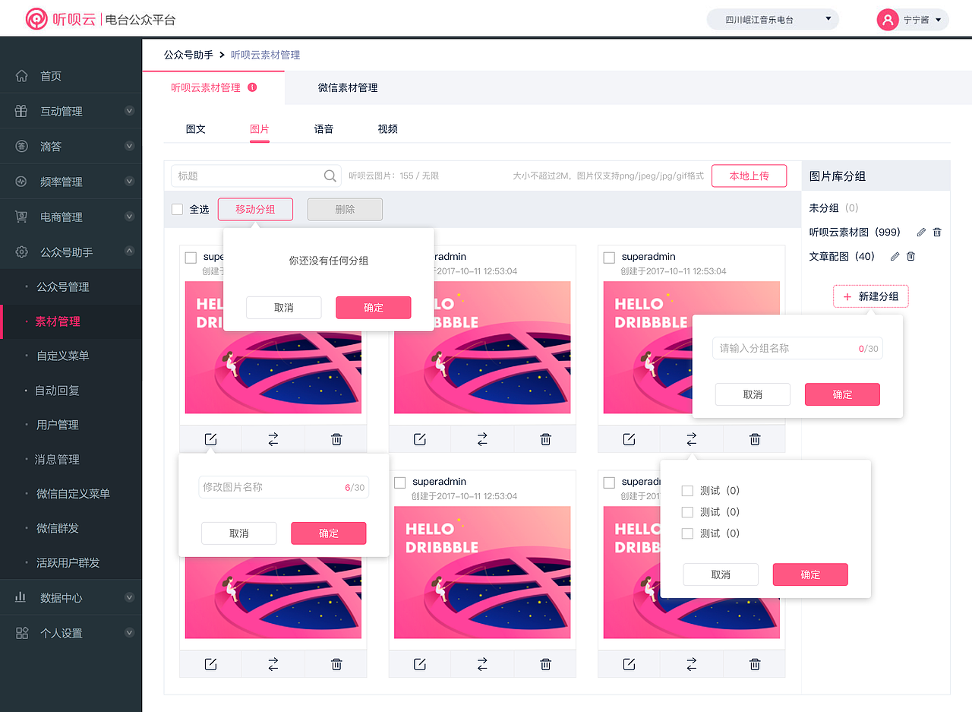
Task: Click the gift icon beside 互动管理
Action: click(x=21, y=111)
